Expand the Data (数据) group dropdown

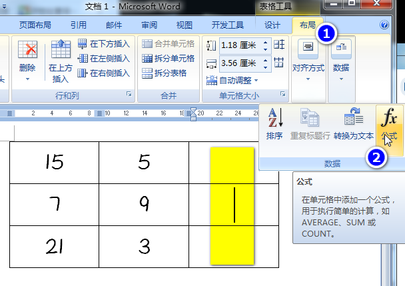[x=342, y=61]
